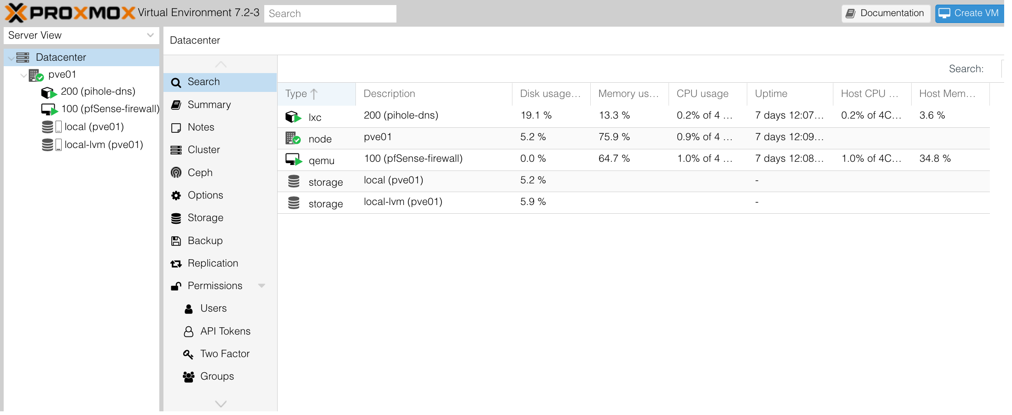Click the Search magnifier icon in the menu
The width and height of the screenshot is (1012, 415).
pos(176,82)
